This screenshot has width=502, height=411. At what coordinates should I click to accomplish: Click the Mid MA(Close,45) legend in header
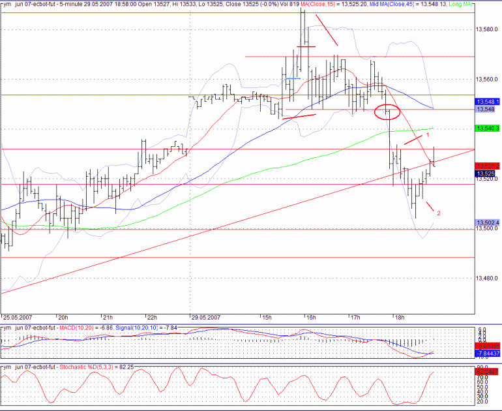pyautogui.click(x=392, y=4)
